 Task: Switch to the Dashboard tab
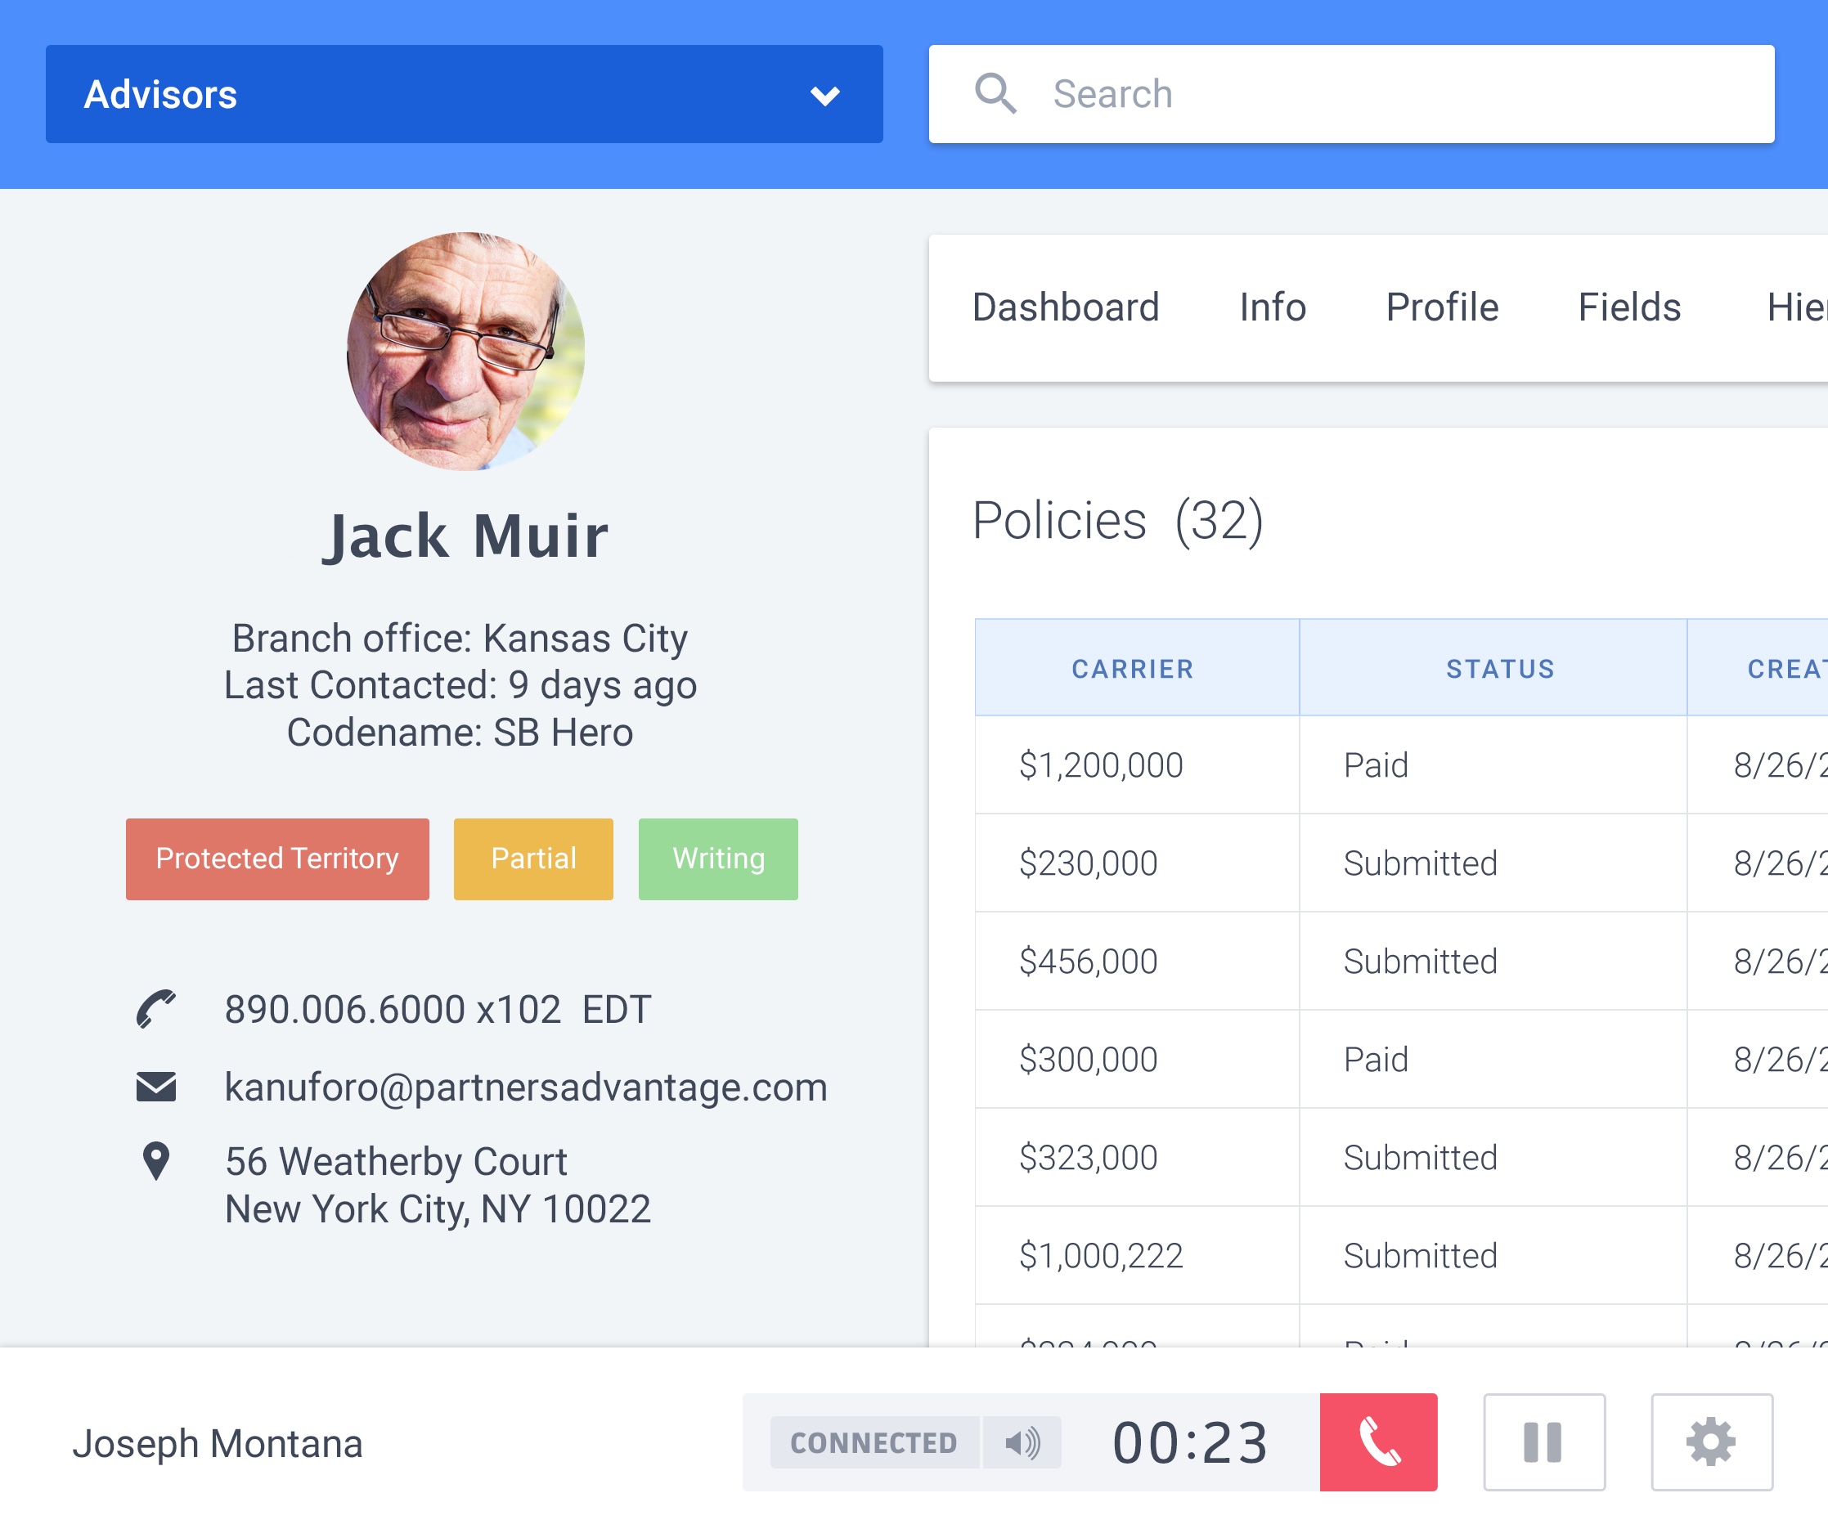(x=1065, y=307)
